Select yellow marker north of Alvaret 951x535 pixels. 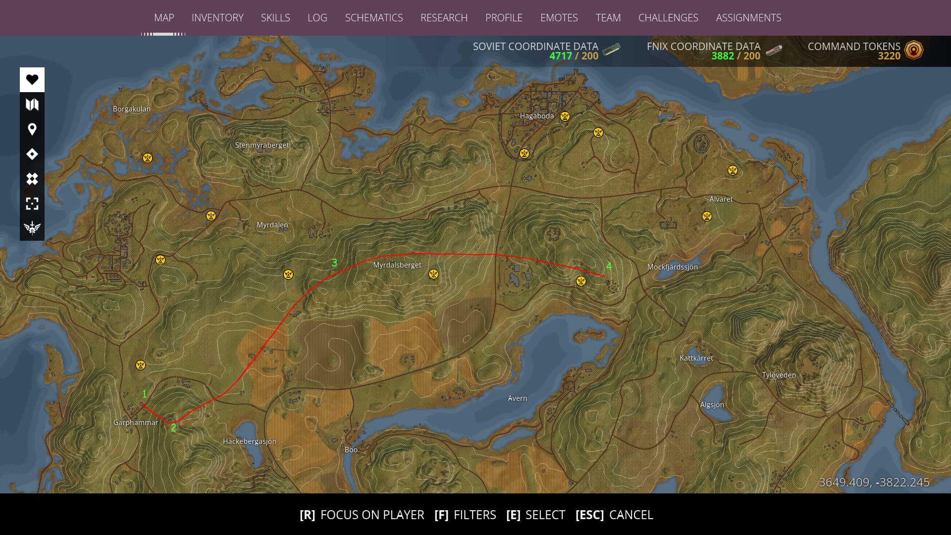(733, 170)
